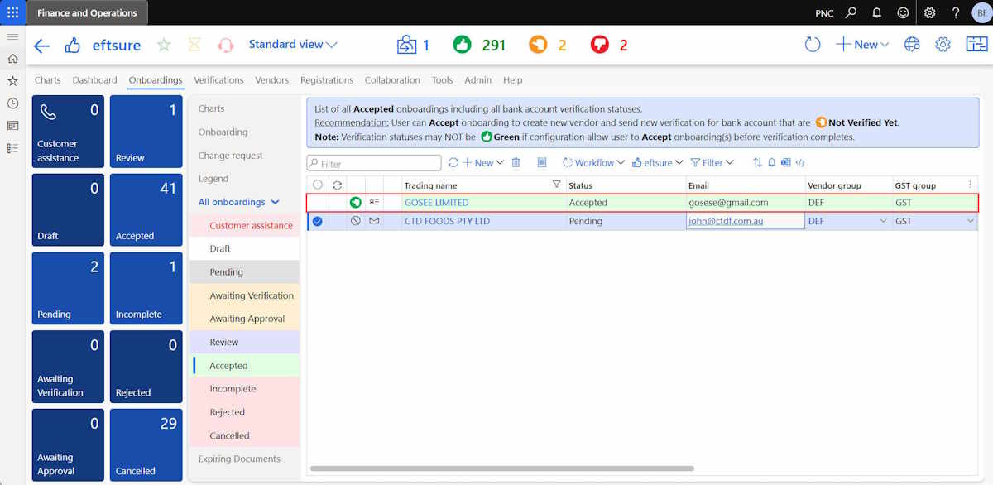Viewport: 993px width, 485px height.
Task: Open the Vendors tab
Action: [x=272, y=80]
